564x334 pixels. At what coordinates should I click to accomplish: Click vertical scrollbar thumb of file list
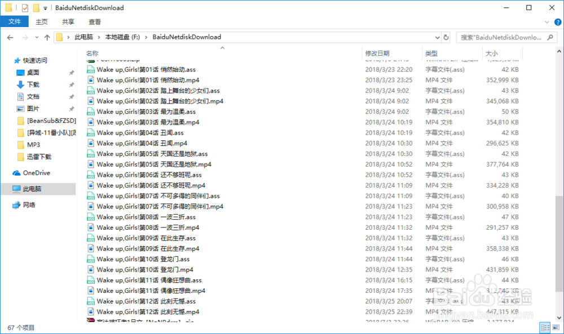559,244
